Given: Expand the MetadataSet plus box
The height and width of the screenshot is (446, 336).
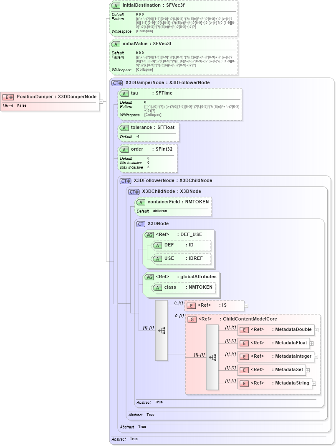Looking at the screenshot, I should click(x=308, y=370).
